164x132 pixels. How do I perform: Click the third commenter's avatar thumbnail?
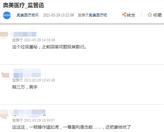pos(4,113)
